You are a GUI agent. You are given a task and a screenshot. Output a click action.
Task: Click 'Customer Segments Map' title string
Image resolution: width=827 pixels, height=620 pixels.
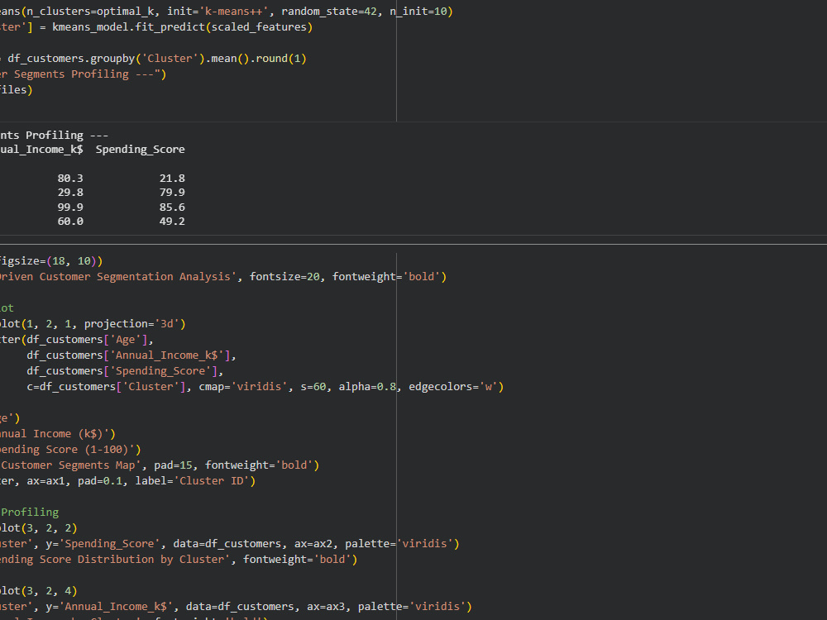[x=71, y=465]
